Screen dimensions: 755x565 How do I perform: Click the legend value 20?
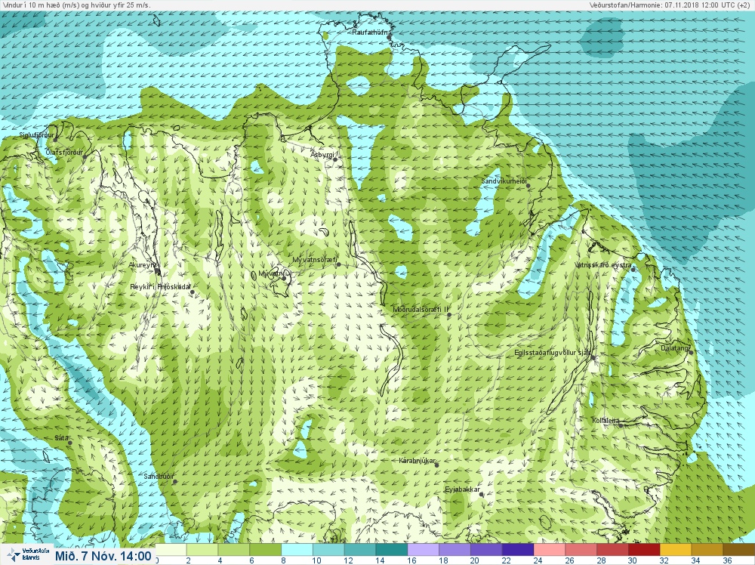[474, 560]
